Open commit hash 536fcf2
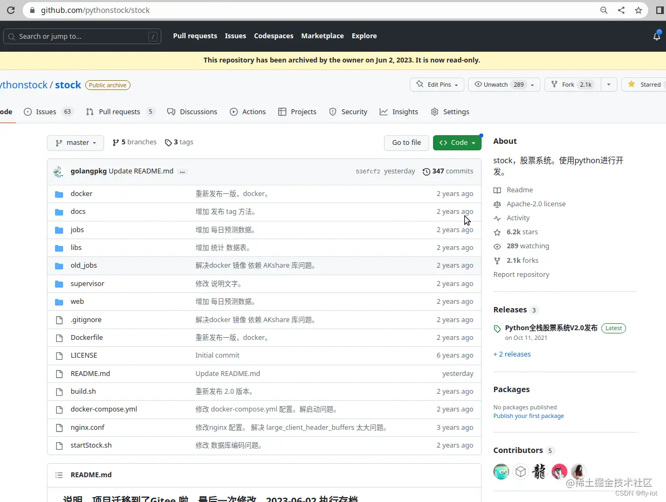Viewport: 666px width, 502px height. tap(368, 172)
